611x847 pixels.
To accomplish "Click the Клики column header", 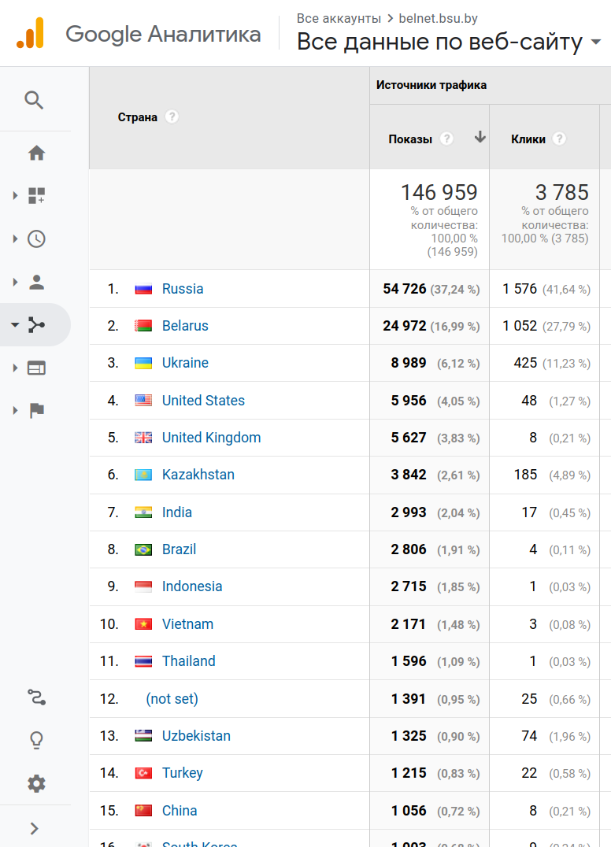I will (x=528, y=139).
